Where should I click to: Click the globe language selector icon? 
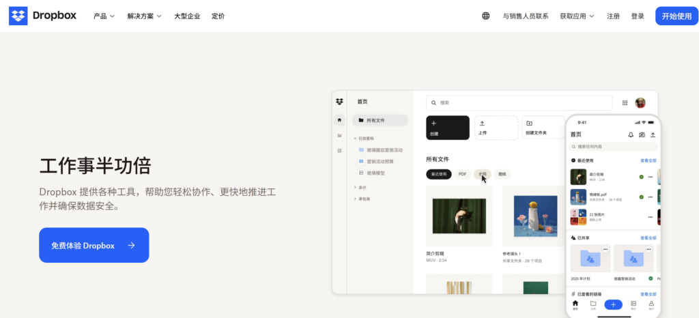click(485, 16)
